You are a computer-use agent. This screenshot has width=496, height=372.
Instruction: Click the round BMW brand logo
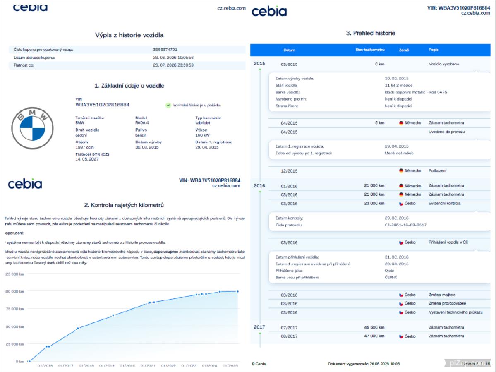(32, 128)
